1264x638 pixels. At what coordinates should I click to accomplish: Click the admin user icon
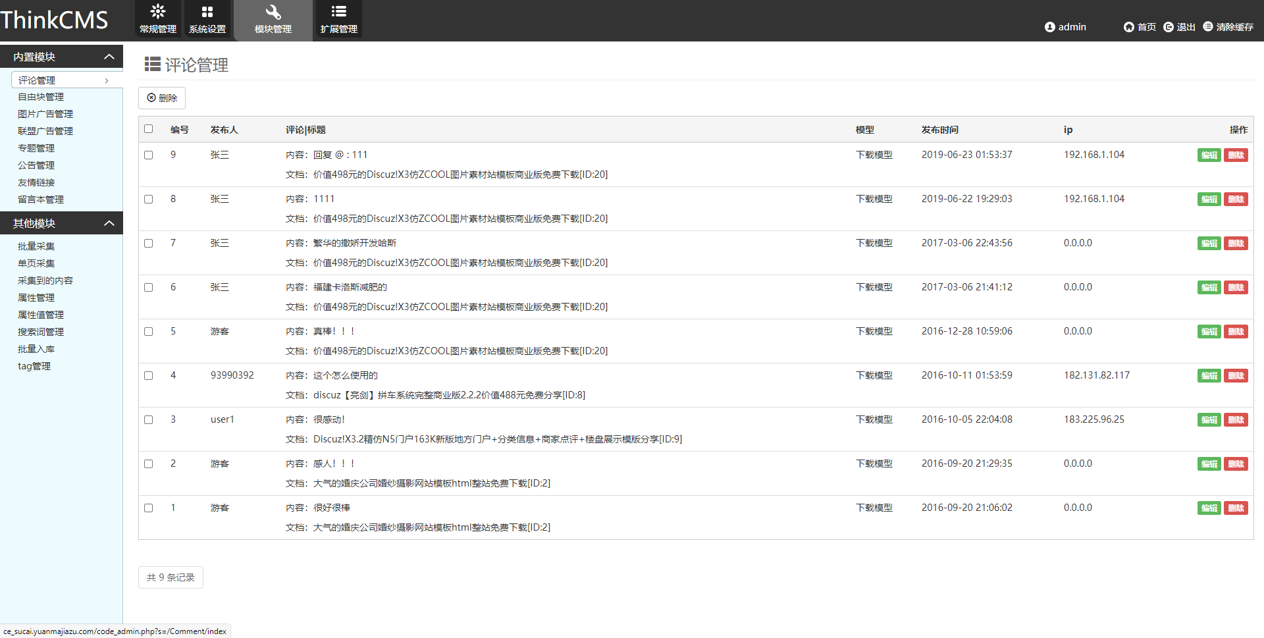(1050, 27)
